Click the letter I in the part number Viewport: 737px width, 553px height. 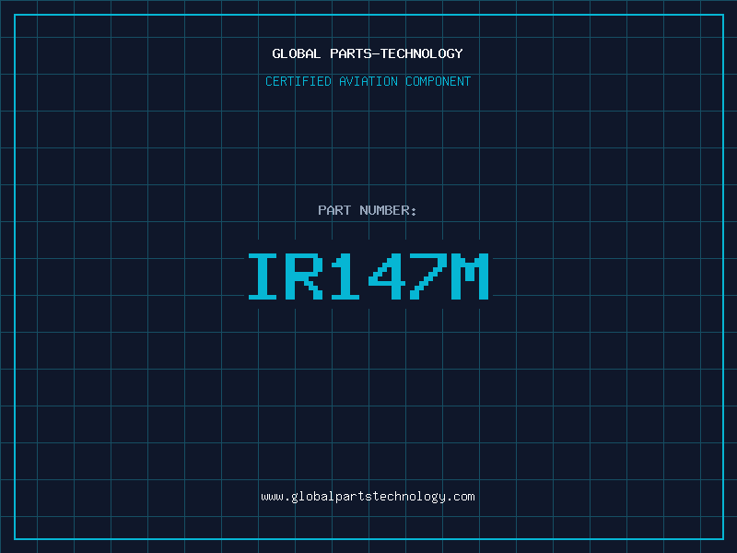click(264, 276)
